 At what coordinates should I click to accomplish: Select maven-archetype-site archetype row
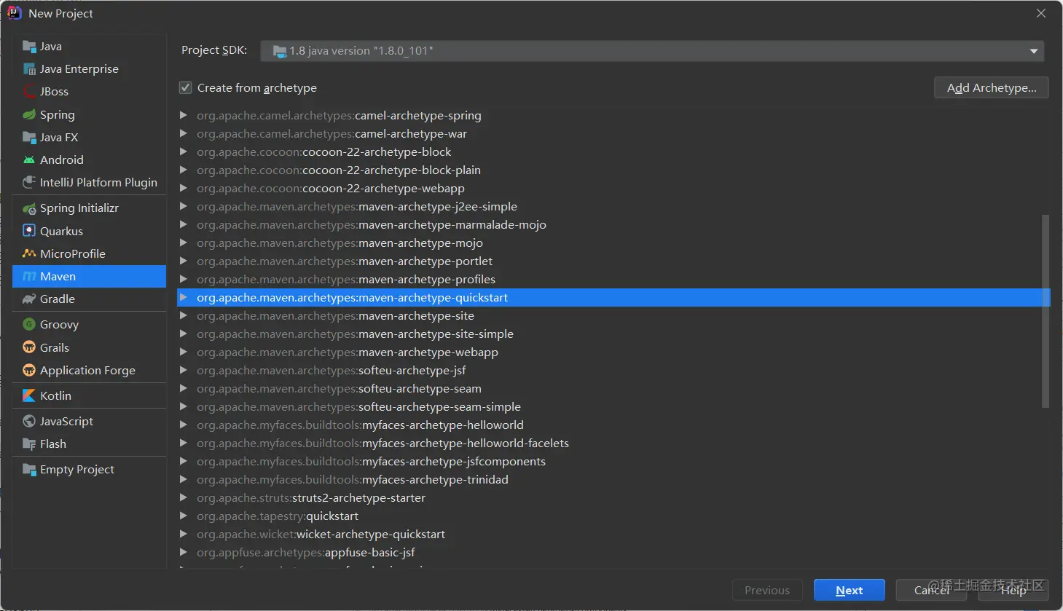point(613,315)
